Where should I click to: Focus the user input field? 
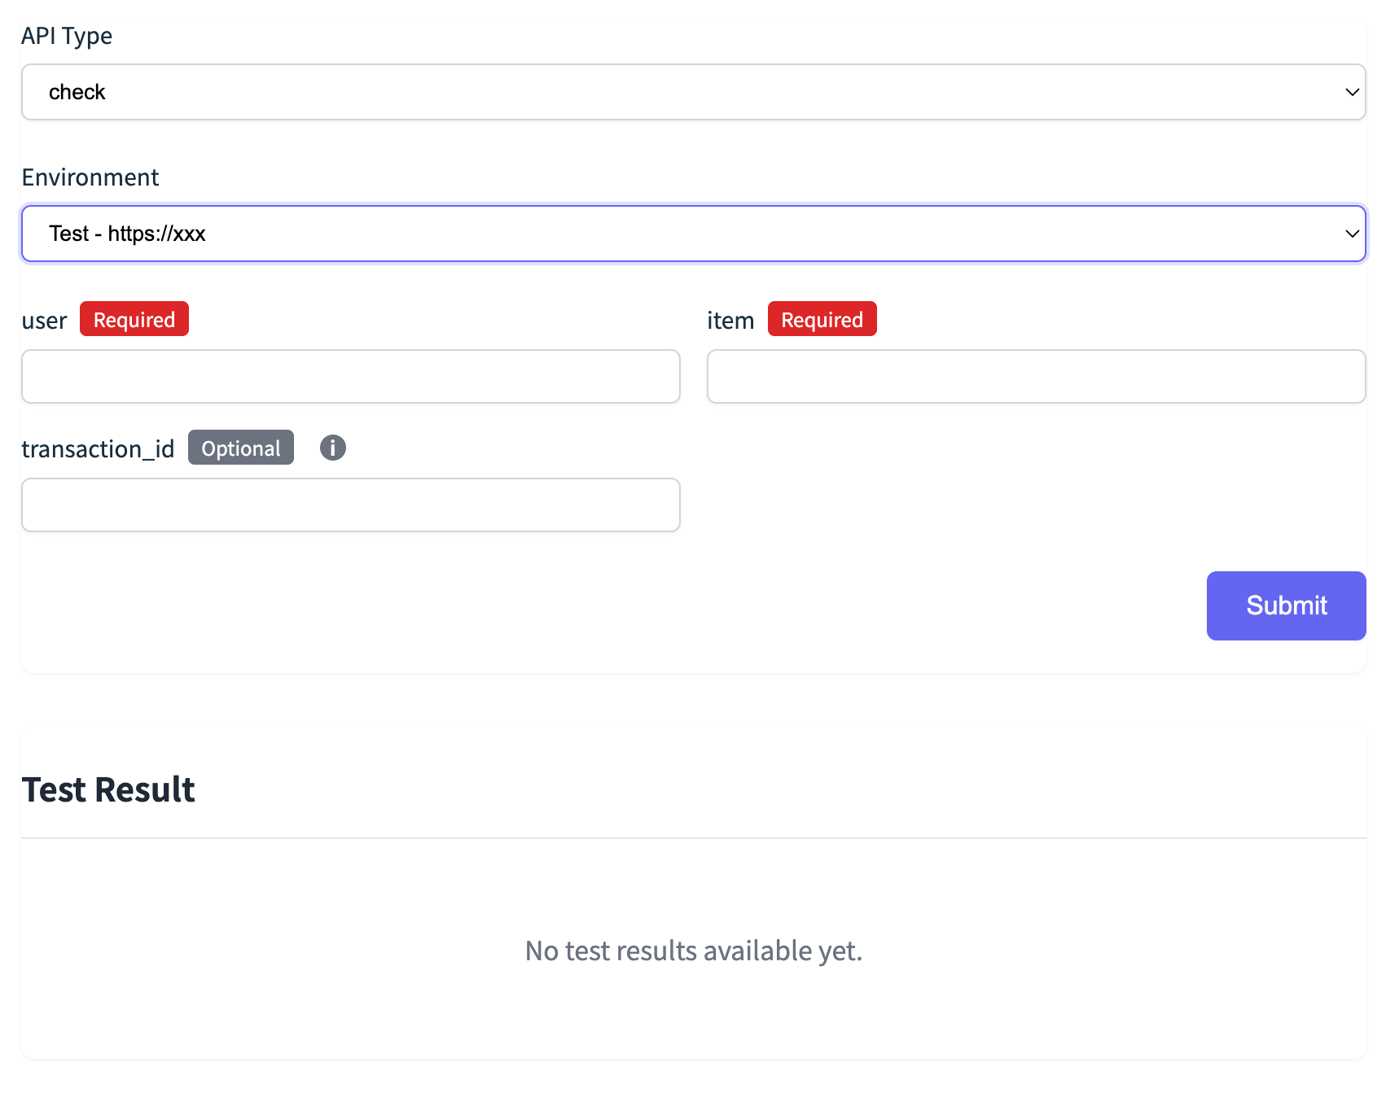click(351, 376)
